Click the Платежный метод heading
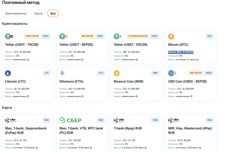This screenshot has height=152, width=245. [x=21, y=3]
